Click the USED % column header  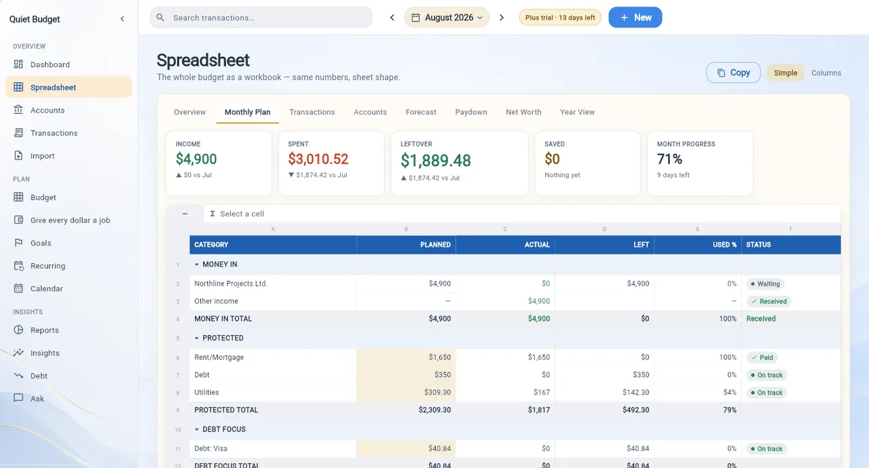pos(698,245)
